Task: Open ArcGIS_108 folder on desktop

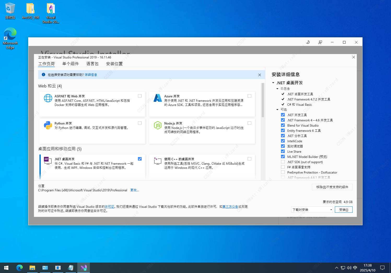Action: (x=31, y=11)
